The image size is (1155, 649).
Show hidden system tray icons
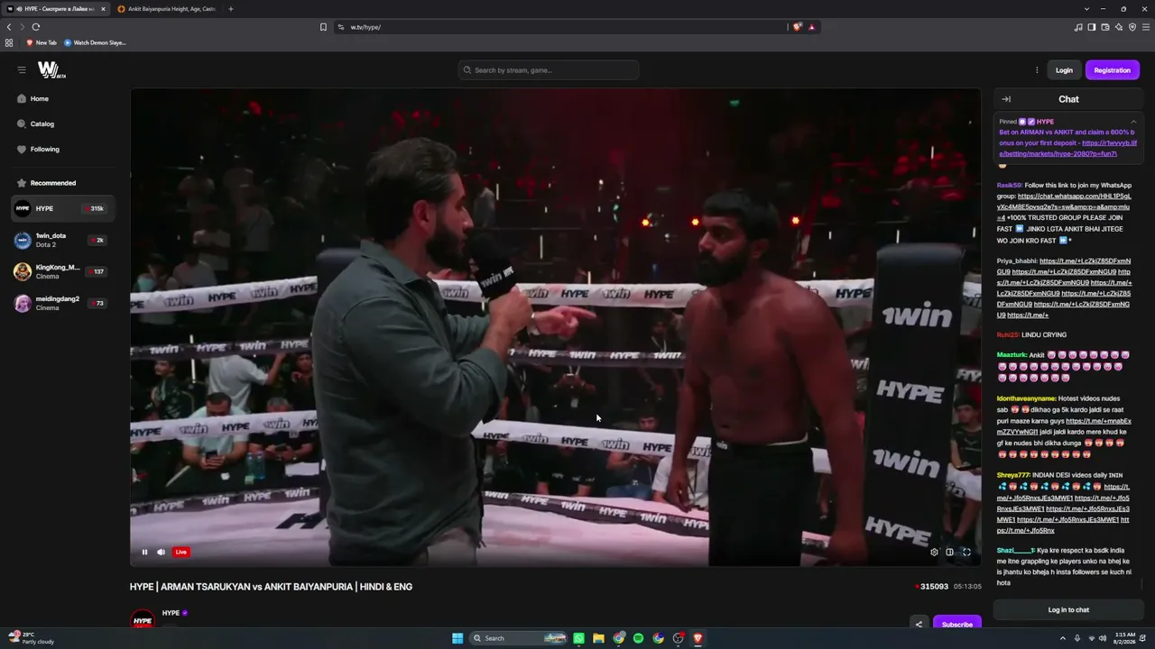click(x=1063, y=638)
